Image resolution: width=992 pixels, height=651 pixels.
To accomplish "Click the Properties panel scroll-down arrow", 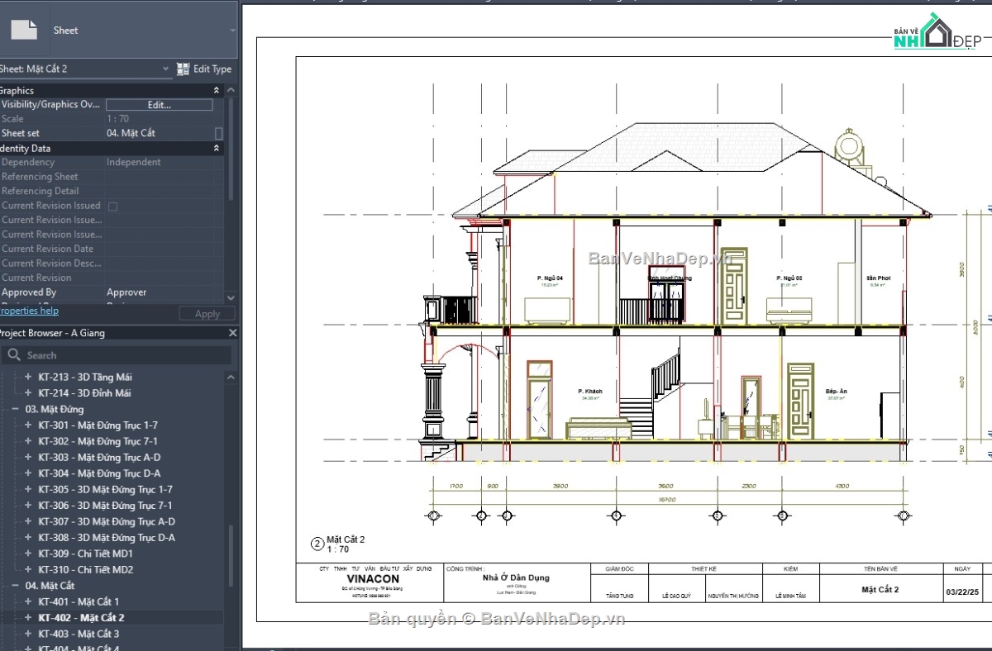I will point(231,297).
